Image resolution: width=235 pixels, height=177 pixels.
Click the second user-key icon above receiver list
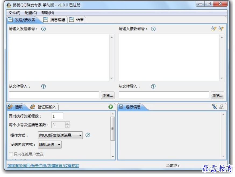(221, 28)
